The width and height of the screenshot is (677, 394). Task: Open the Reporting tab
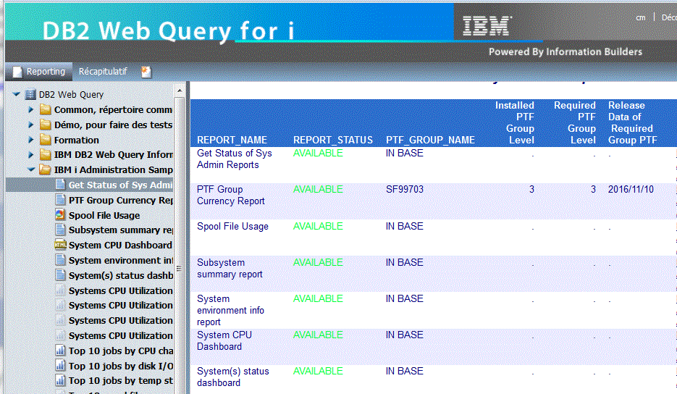pyautogui.click(x=39, y=72)
